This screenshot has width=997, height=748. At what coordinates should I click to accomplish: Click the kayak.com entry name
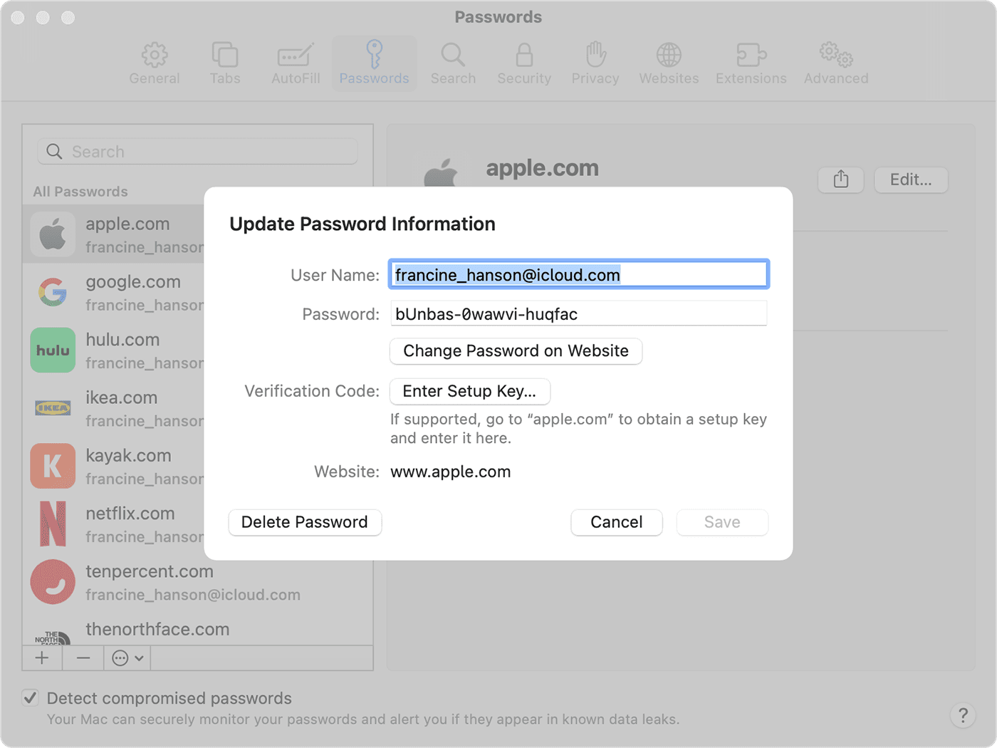[128, 455]
